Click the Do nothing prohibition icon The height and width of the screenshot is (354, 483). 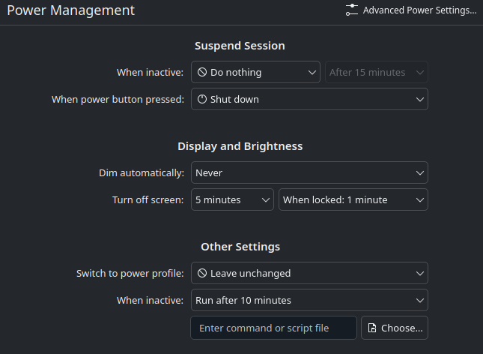pos(201,73)
